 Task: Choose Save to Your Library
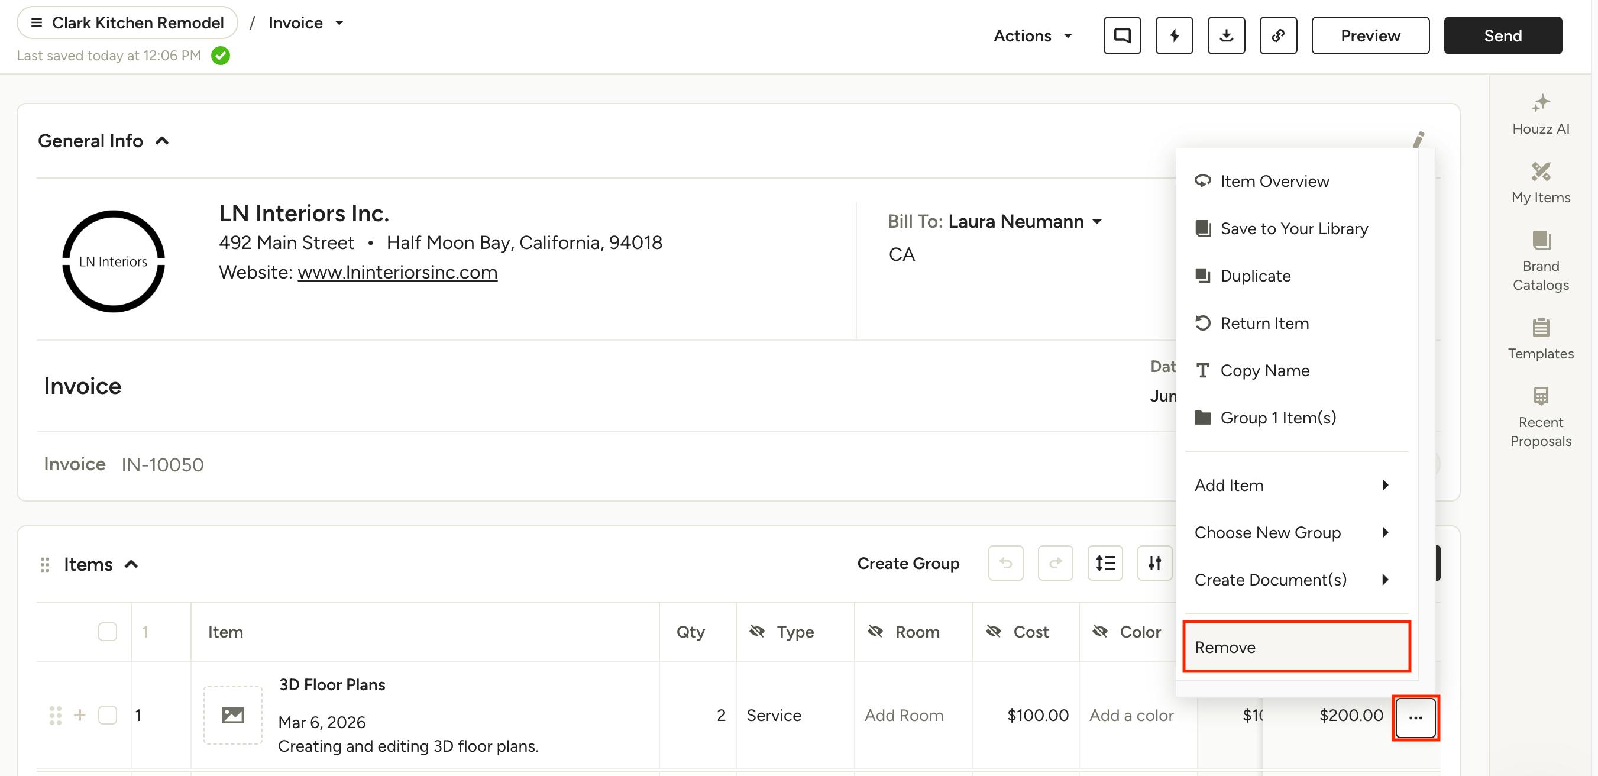1296,228
